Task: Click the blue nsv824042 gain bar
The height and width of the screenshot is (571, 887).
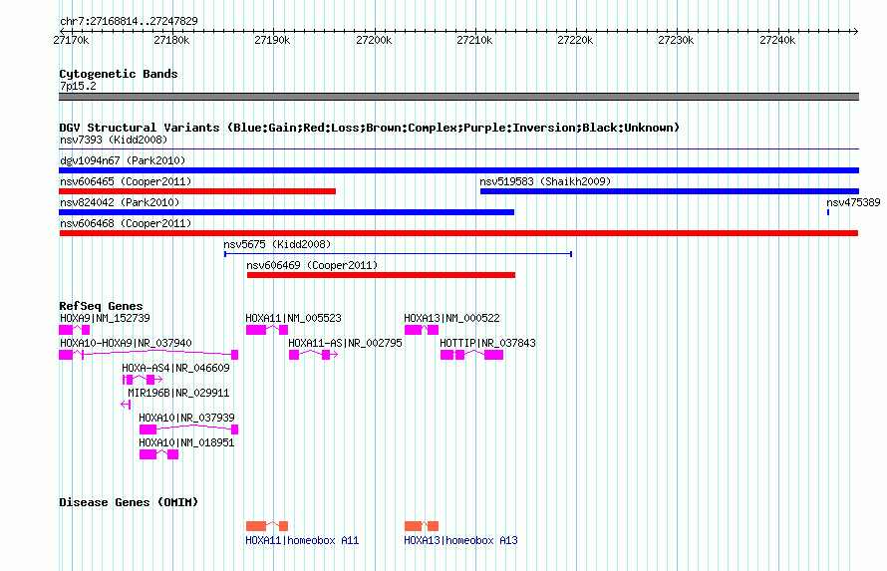Action: [287, 212]
